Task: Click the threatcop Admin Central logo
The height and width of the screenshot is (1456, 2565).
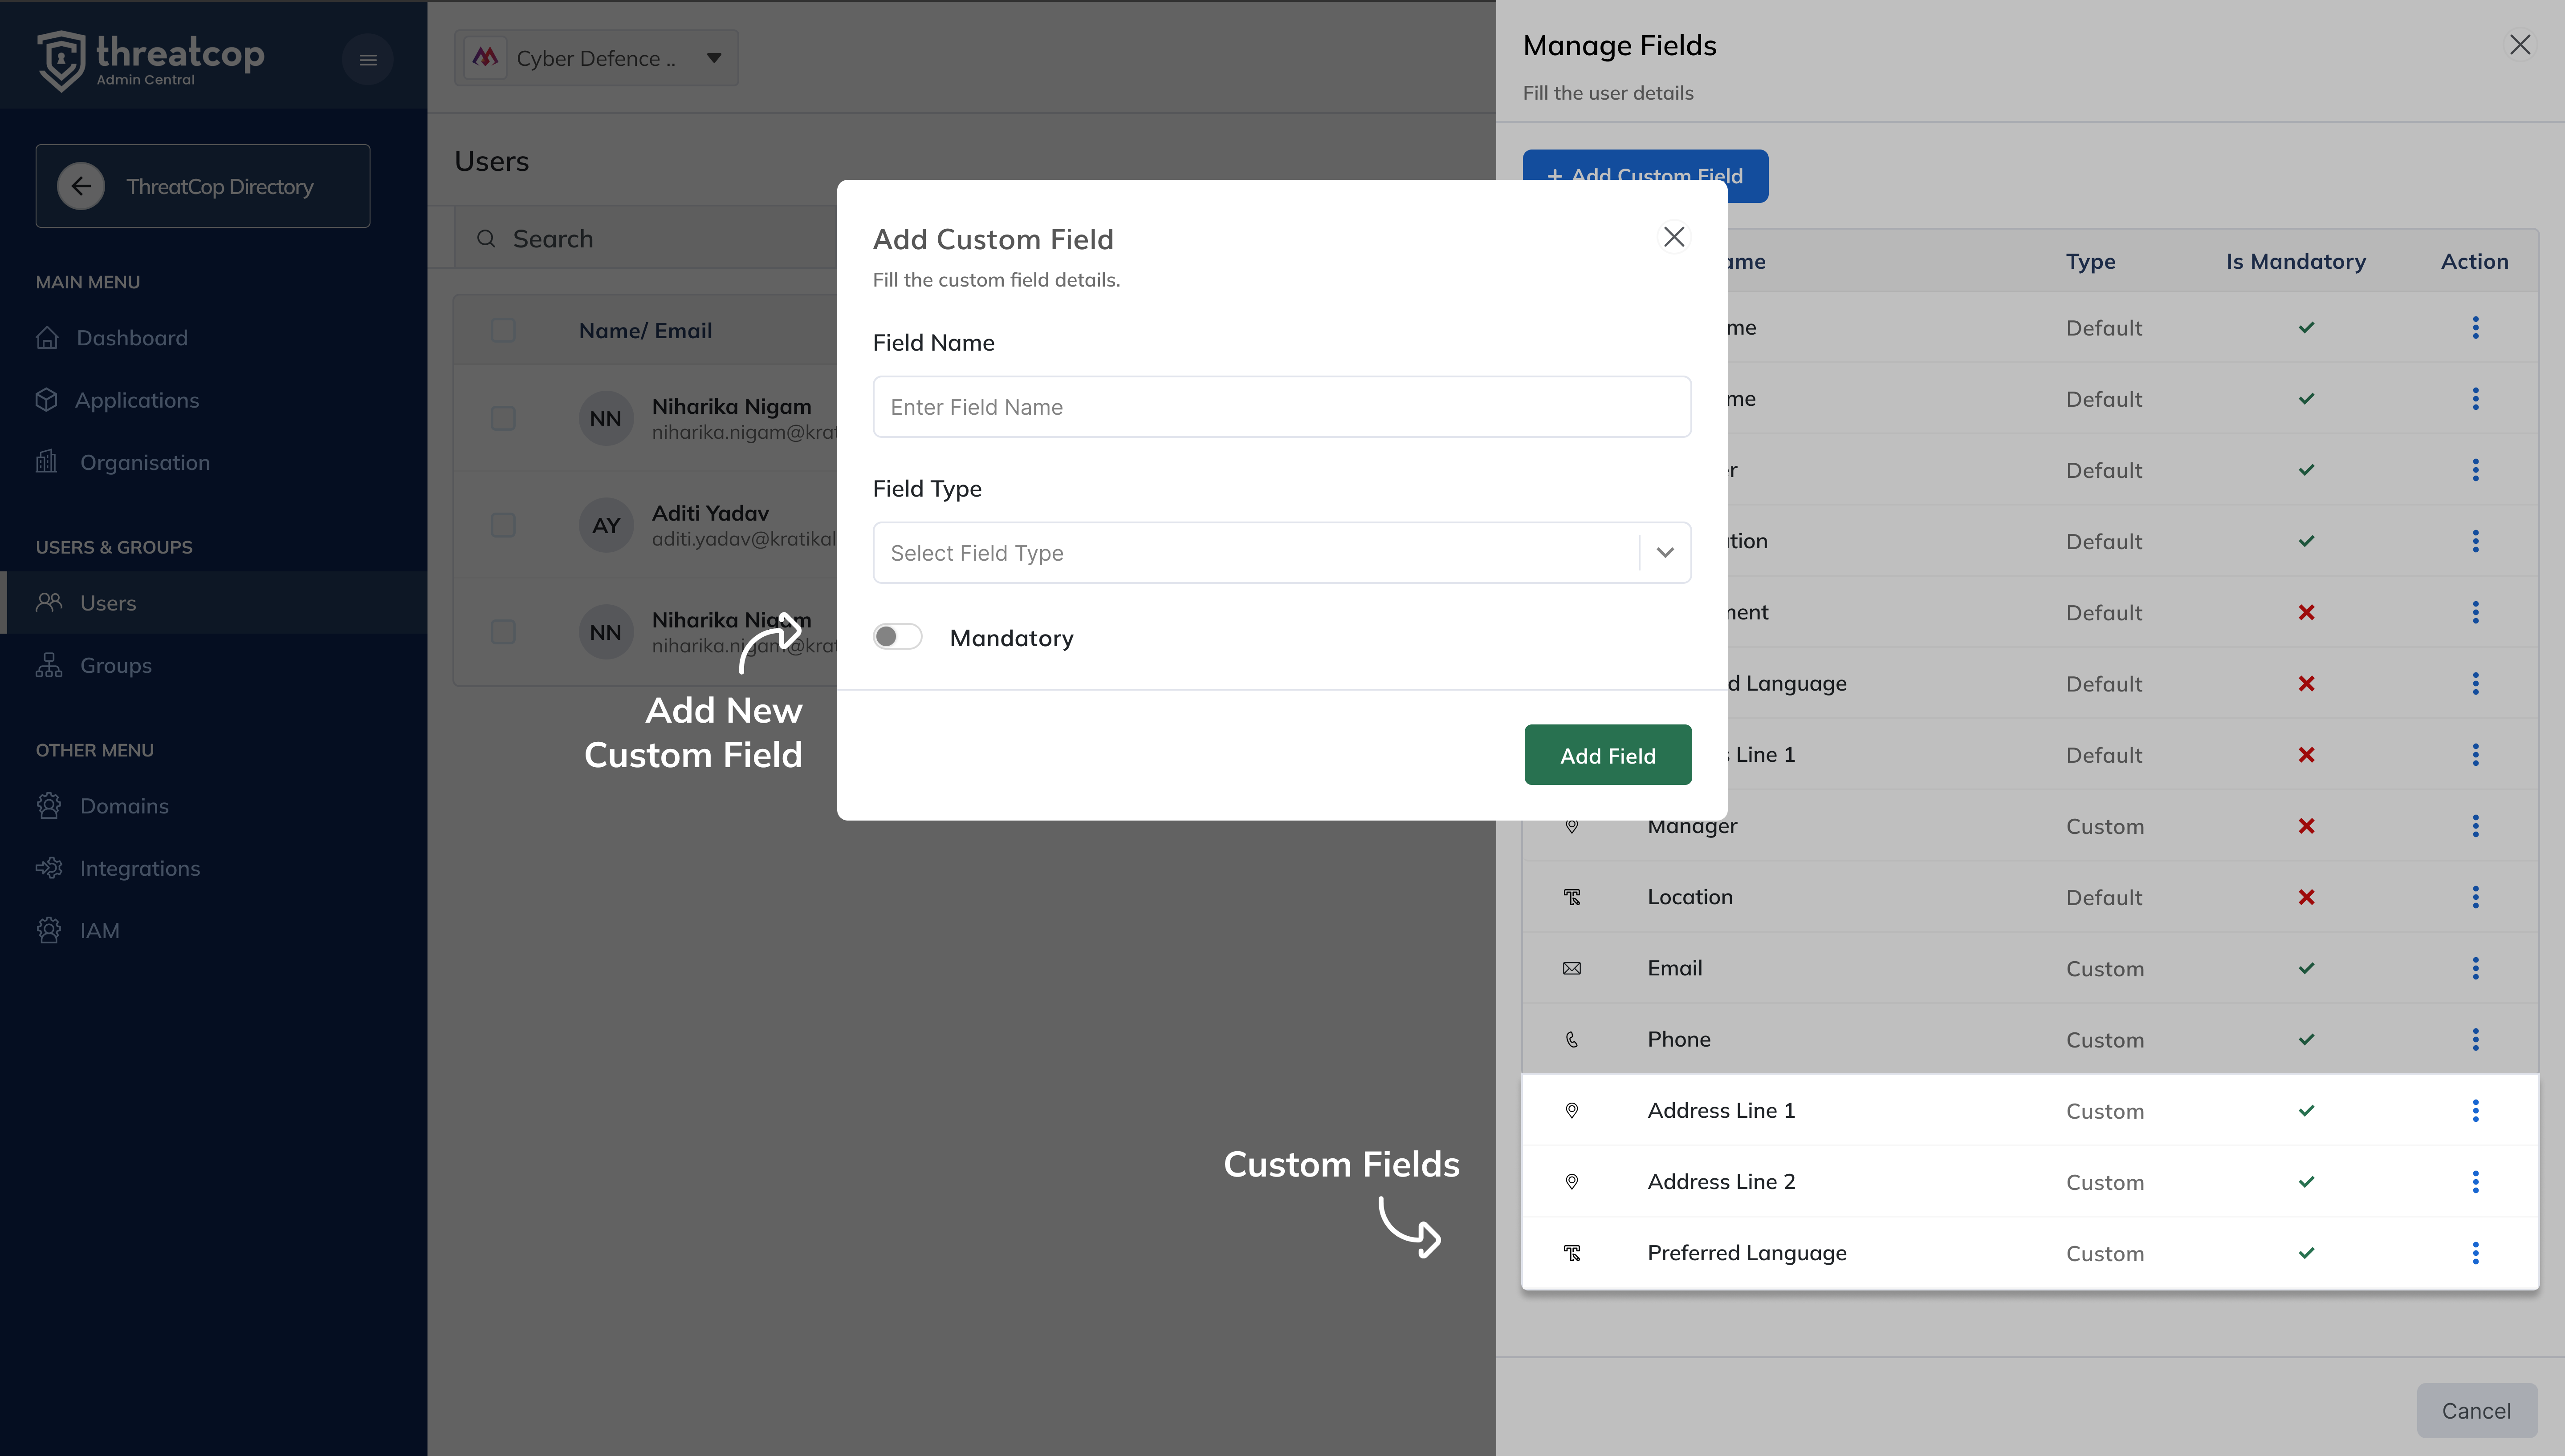Action: 150,60
